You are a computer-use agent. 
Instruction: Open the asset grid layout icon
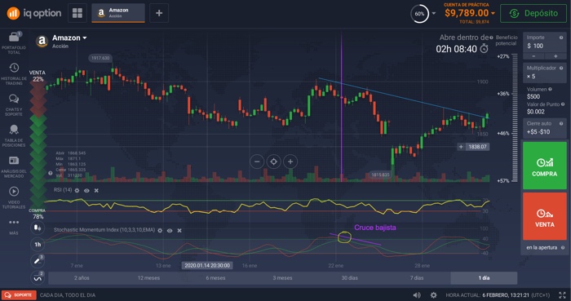click(x=77, y=13)
